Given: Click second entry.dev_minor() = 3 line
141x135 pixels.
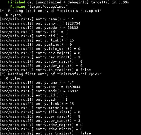Looking at the screenshot, I should coord(40,120).
